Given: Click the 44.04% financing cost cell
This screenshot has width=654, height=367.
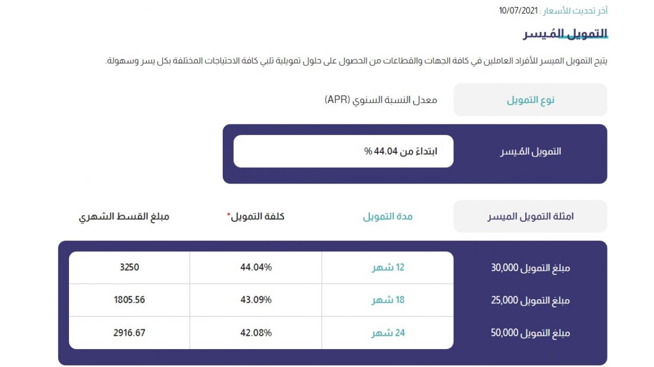Looking at the screenshot, I should pos(256,268).
